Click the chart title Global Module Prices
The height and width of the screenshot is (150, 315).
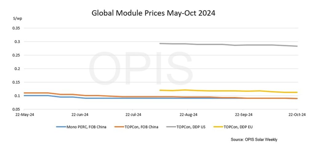(154, 13)
